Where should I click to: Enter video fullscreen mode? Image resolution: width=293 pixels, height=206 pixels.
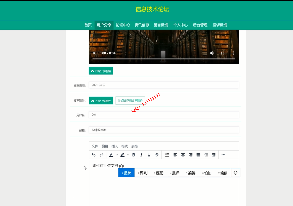coord(223,53)
